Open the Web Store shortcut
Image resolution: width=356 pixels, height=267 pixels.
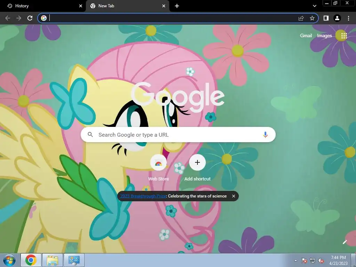[x=159, y=168]
